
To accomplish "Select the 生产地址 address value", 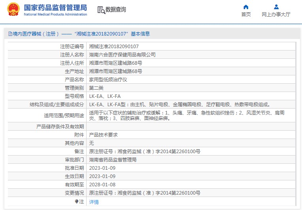I will [115, 71].
